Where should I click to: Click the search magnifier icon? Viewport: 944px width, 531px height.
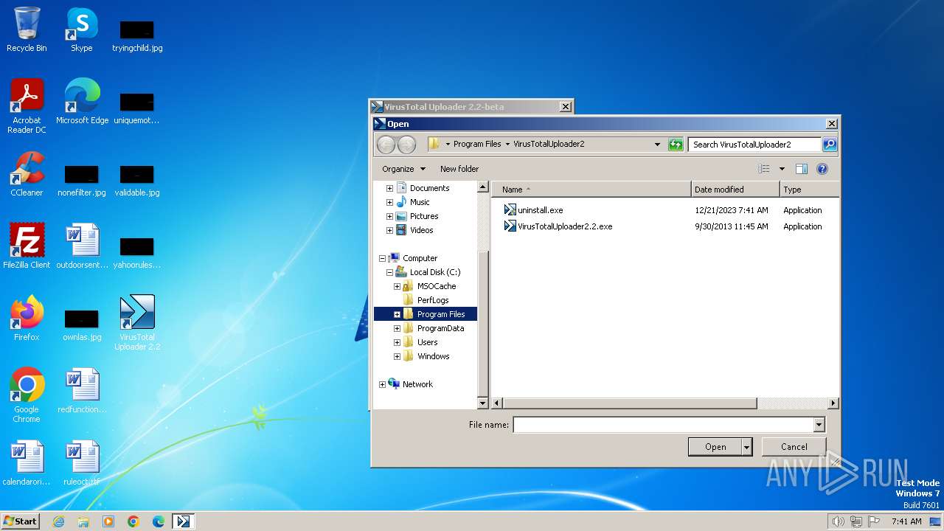click(x=830, y=145)
